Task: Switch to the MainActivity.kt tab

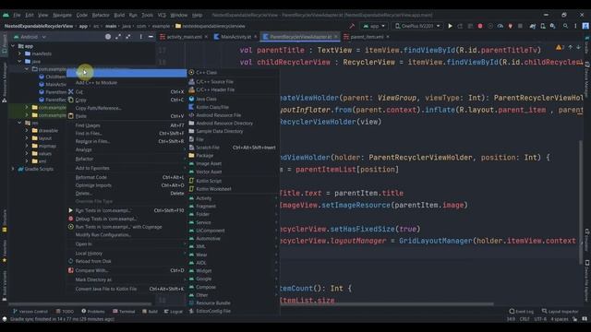Action: [x=235, y=37]
